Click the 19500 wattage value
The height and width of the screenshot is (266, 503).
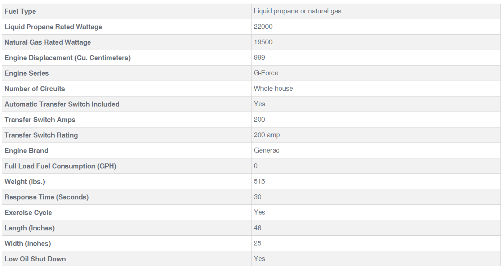pos(263,42)
